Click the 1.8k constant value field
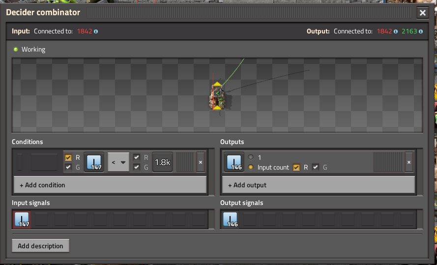This screenshot has width=437, height=265. (x=162, y=162)
